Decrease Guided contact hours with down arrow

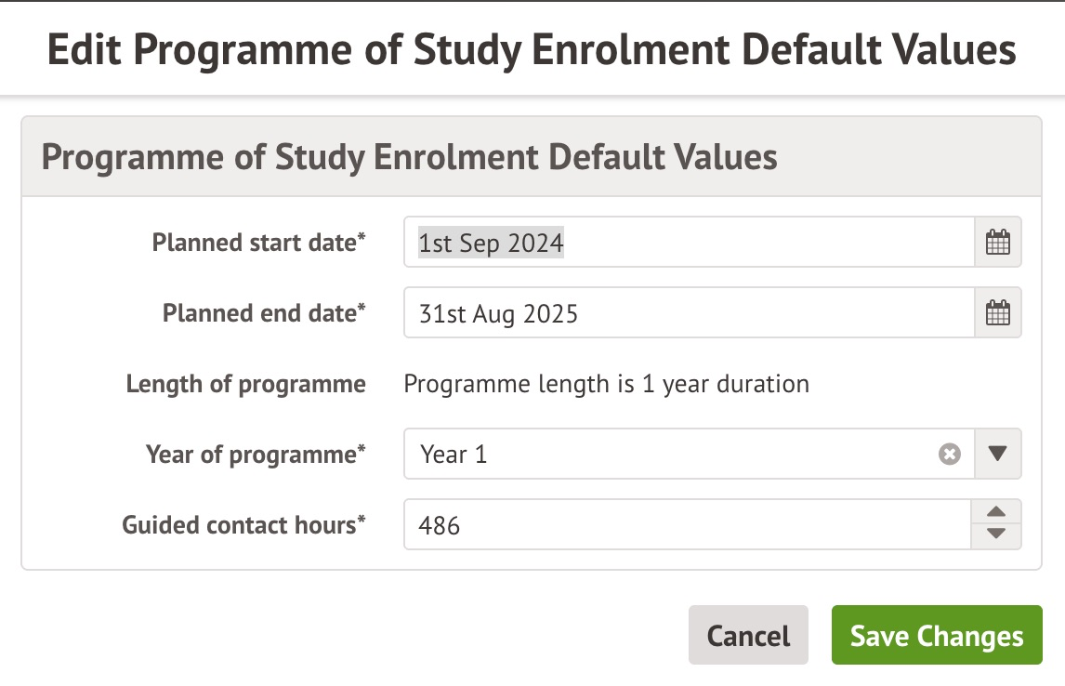pos(996,535)
